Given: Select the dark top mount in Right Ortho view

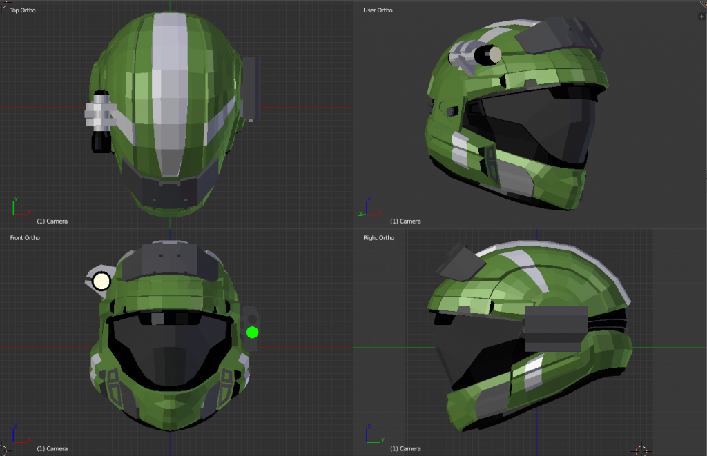Looking at the screenshot, I should pyautogui.click(x=460, y=262).
